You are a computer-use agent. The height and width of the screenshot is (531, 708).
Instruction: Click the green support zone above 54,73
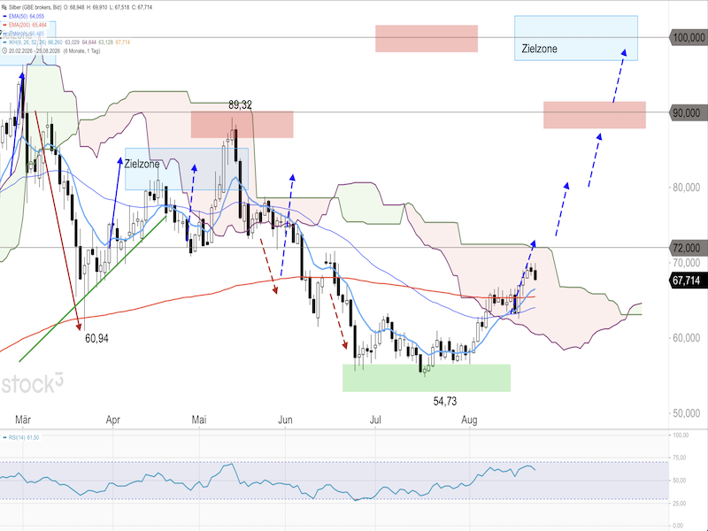427,378
